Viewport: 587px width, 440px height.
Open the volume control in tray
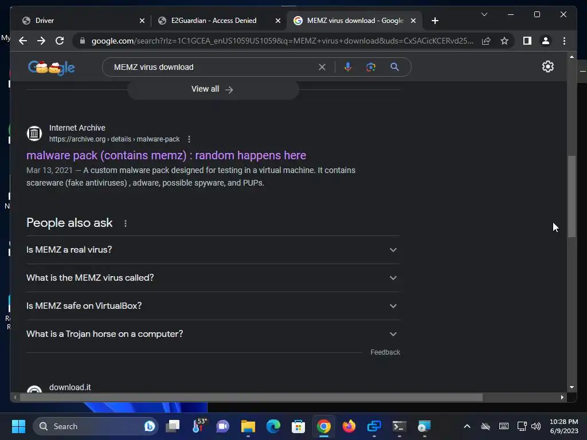coord(536,426)
